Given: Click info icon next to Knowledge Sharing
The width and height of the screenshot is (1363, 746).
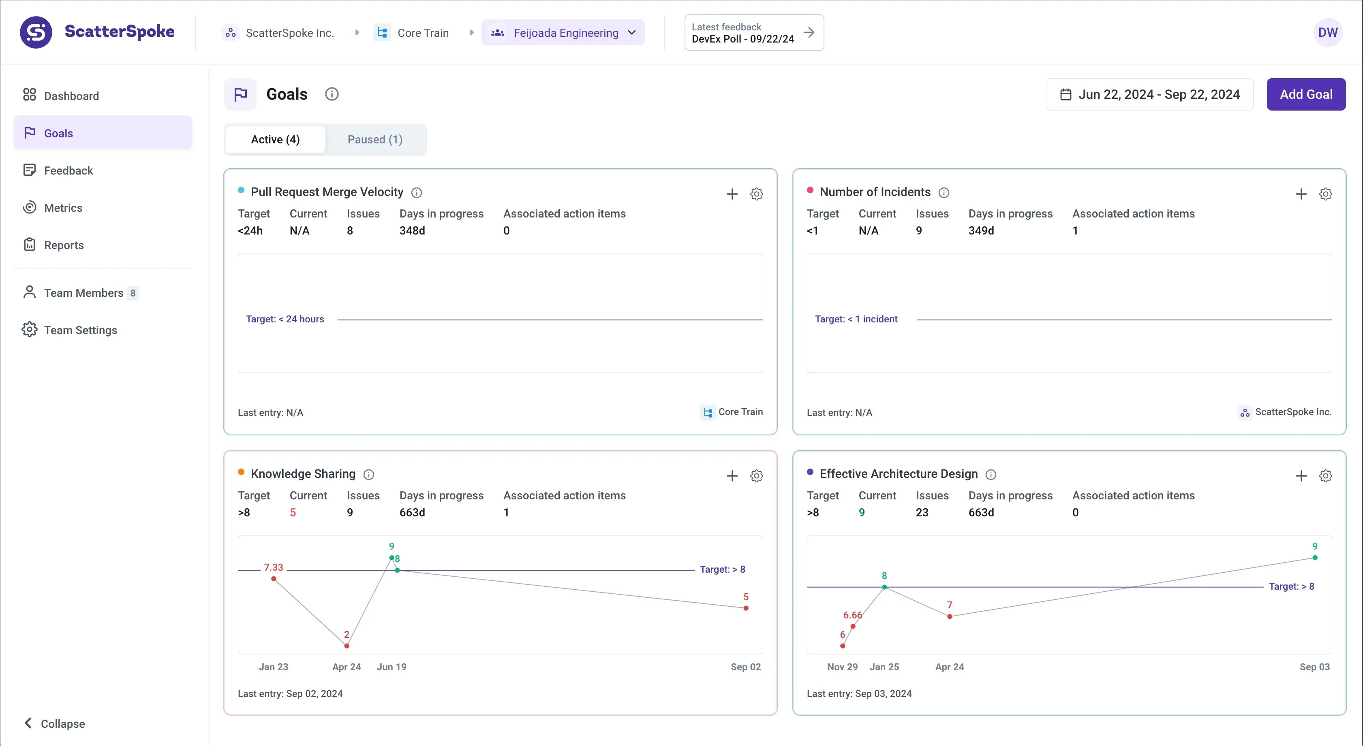Looking at the screenshot, I should pos(369,475).
